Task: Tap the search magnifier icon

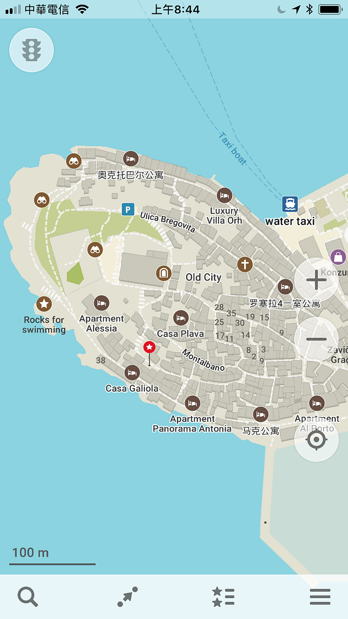Action: click(27, 596)
